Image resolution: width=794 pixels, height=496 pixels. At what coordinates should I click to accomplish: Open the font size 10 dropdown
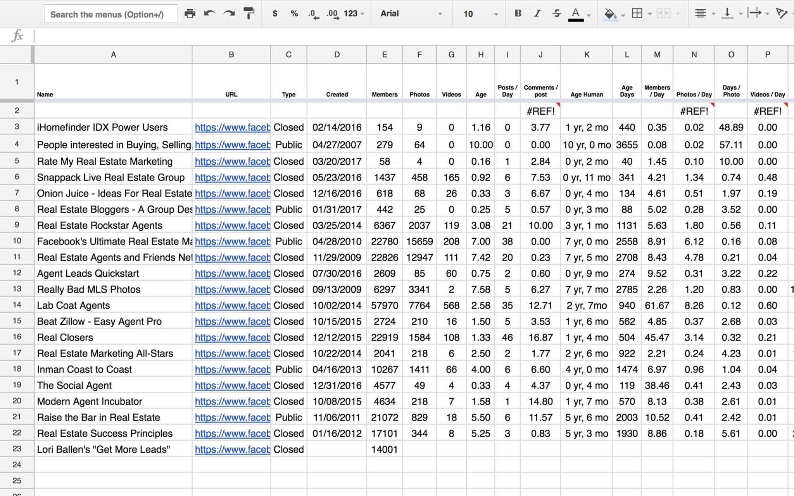click(x=480, y=14)
